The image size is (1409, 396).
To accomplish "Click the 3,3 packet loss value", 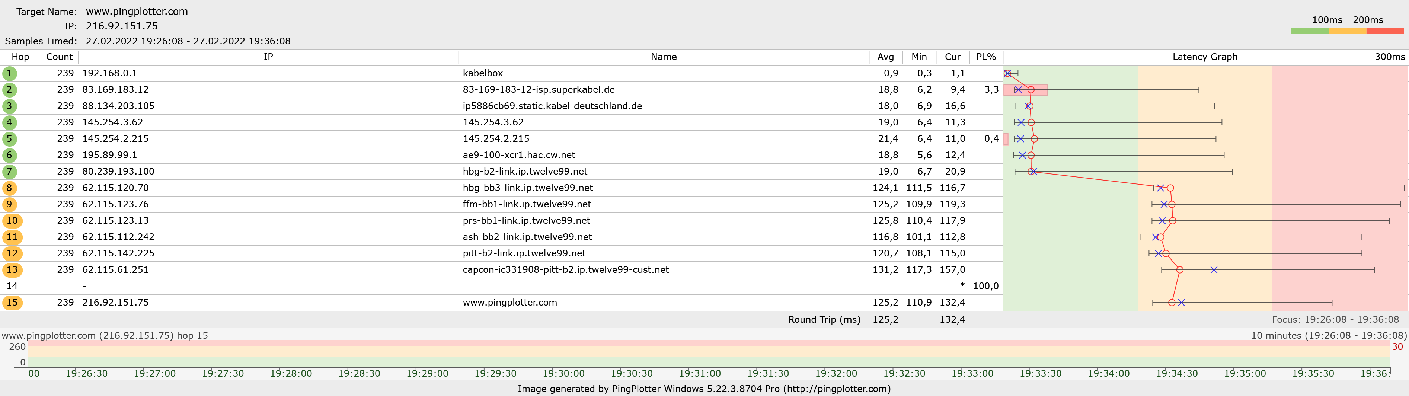I will coord(991,90).
